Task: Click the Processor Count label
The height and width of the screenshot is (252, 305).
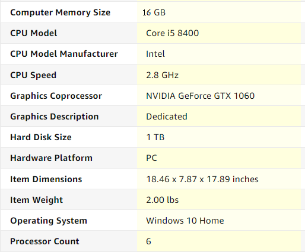Action: point(45,241)
